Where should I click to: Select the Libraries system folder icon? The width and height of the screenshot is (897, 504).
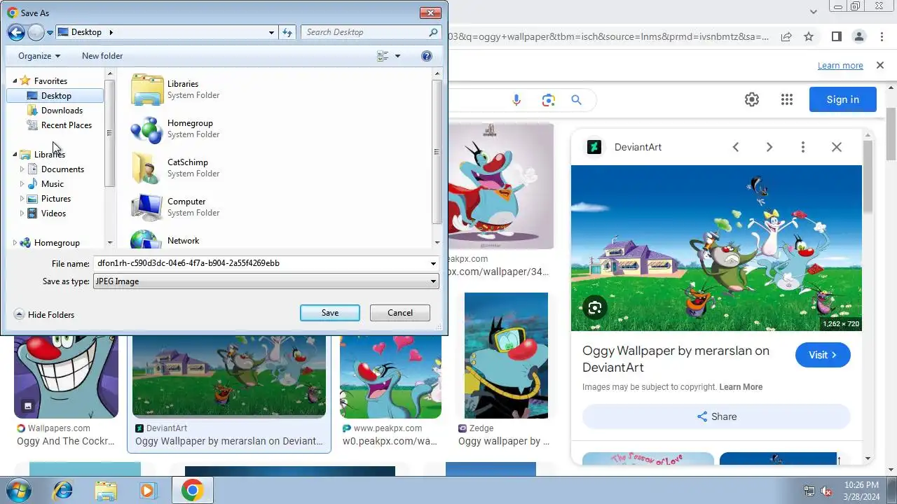coord(147,90)
